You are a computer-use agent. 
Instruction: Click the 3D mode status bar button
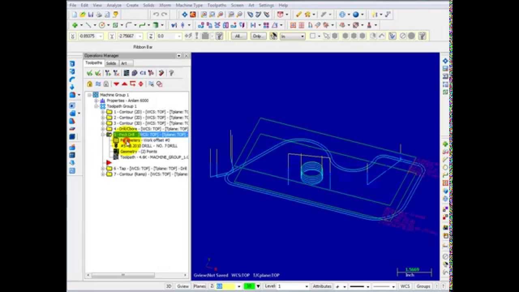point(169,286)
